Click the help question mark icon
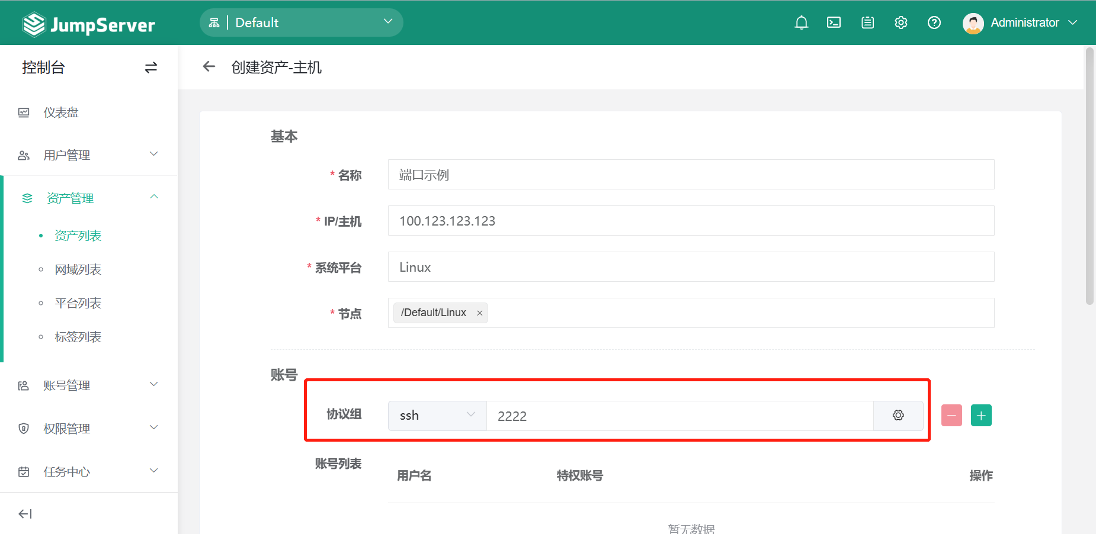This screenshot has height=534, width=1096. tap(934, 22)
